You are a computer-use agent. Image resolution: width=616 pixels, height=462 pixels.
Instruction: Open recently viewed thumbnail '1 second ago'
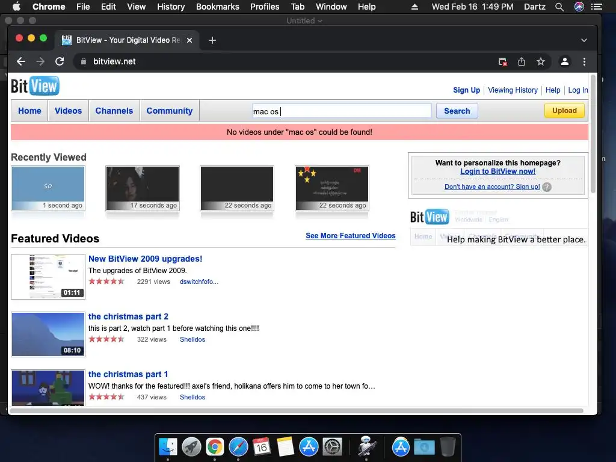click(x=48, y=188)
